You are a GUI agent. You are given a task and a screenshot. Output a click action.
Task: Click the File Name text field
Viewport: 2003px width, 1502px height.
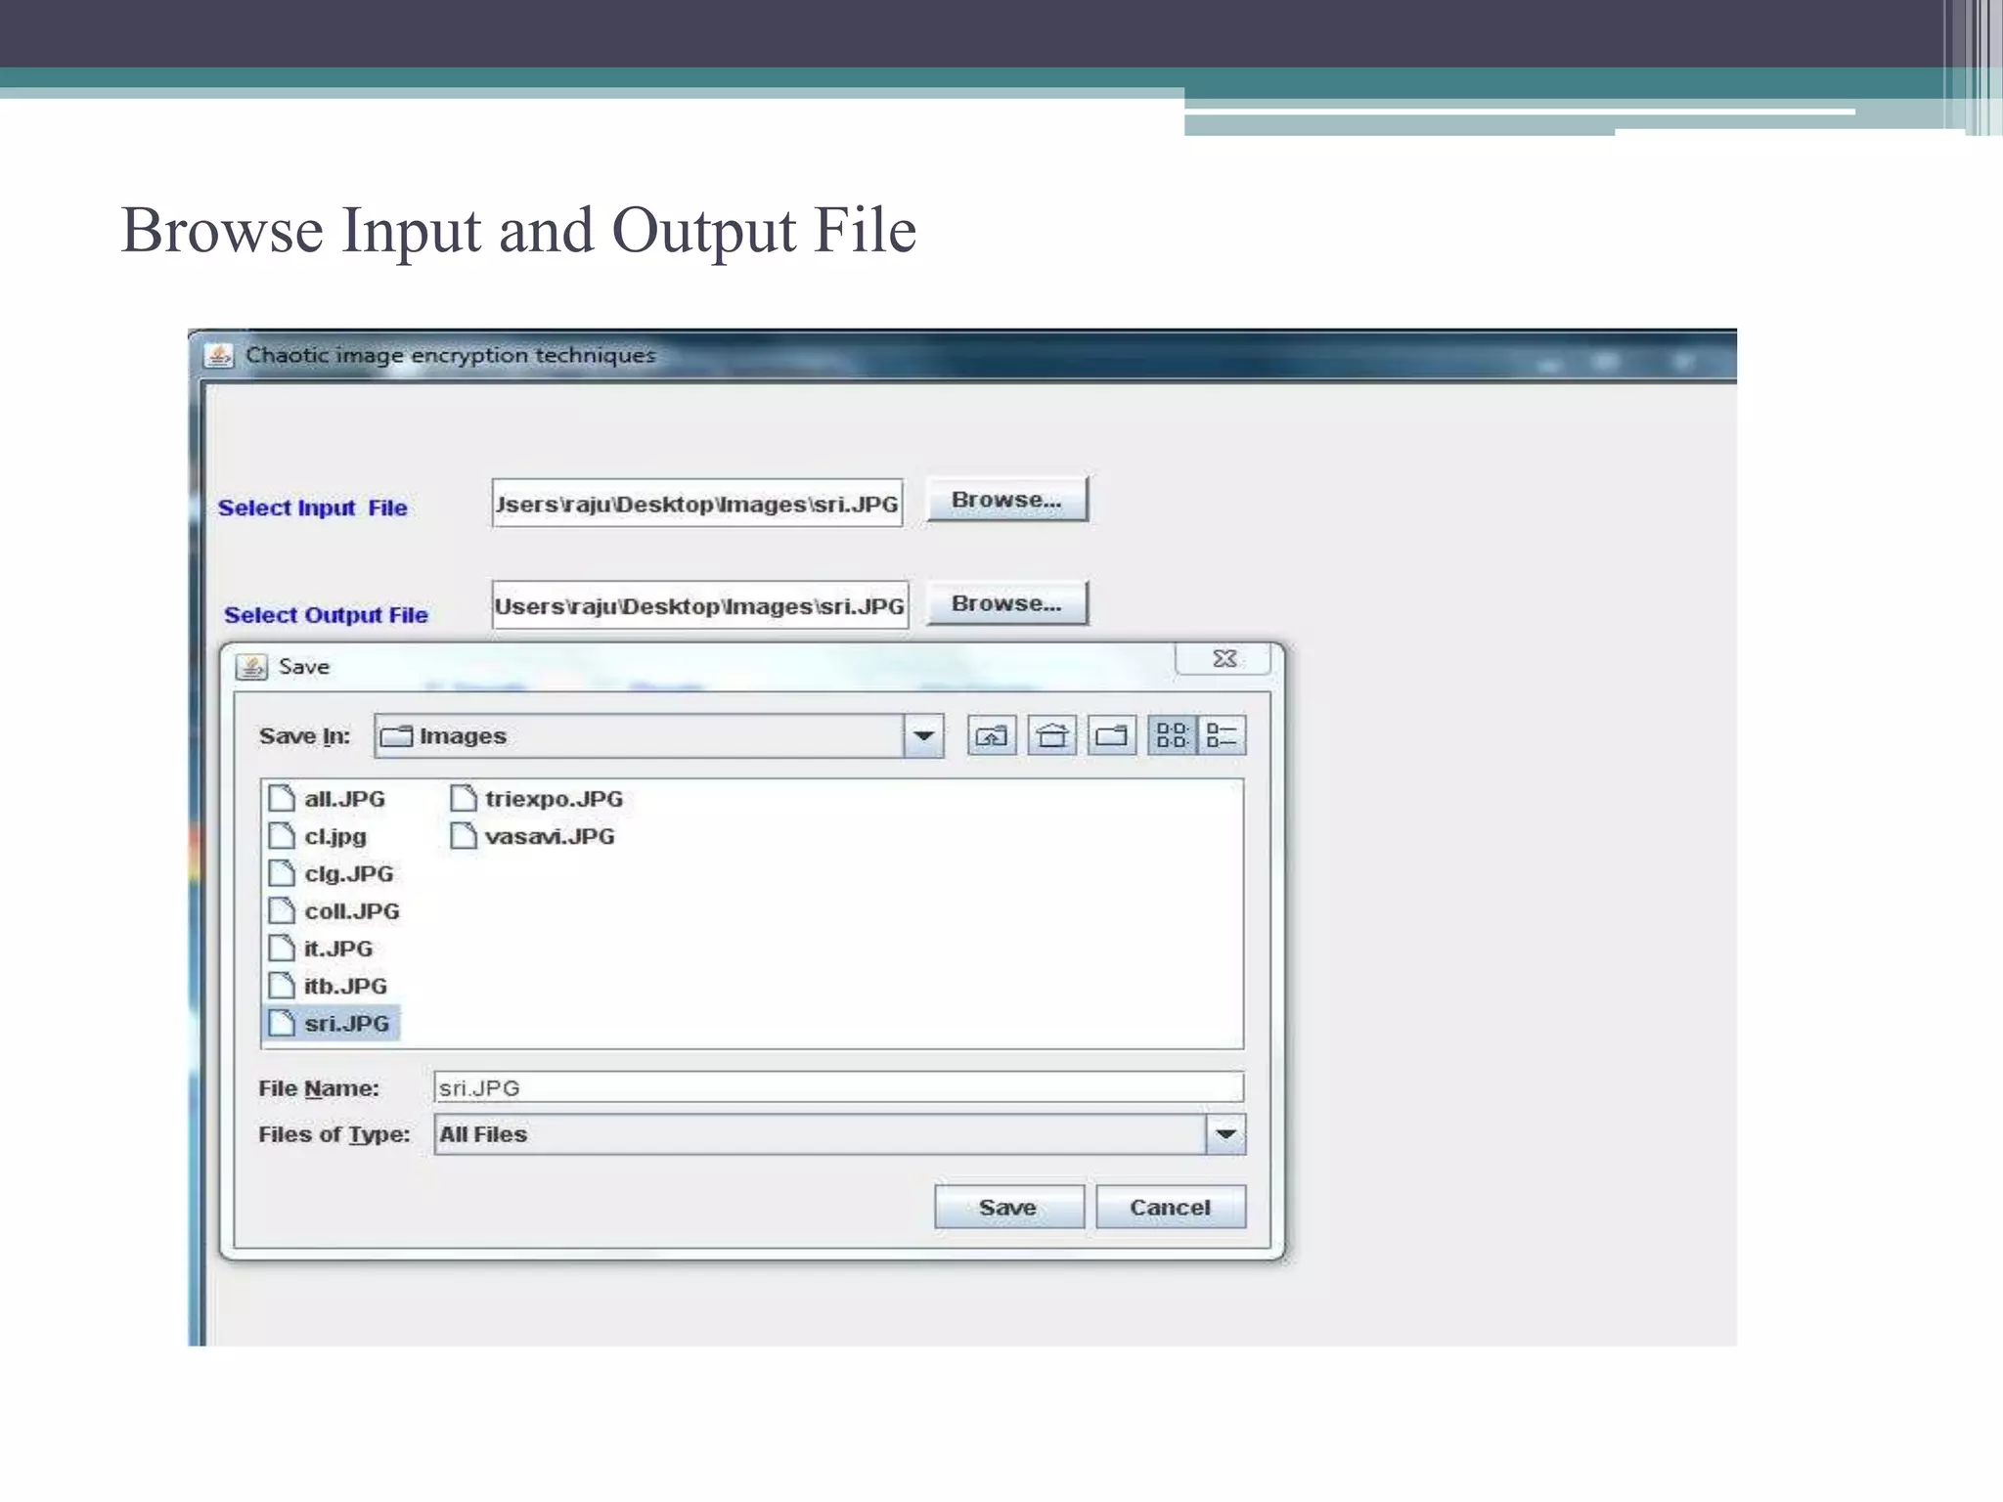click(838, 1087)
